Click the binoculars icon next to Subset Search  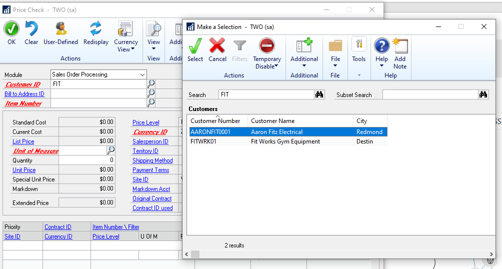483,94
